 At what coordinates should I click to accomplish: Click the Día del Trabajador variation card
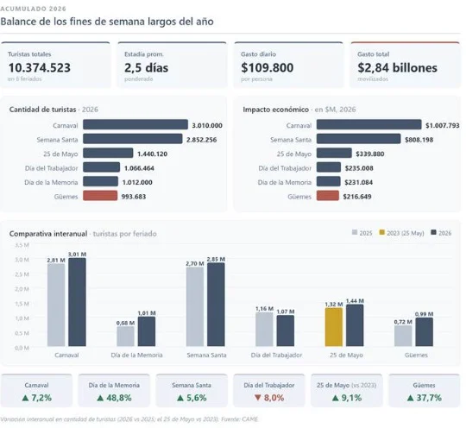click(x=269, y=391)
